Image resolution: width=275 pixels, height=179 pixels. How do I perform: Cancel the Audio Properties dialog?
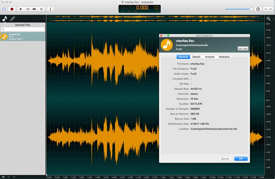pyautogui.click(x=225, y=158)
